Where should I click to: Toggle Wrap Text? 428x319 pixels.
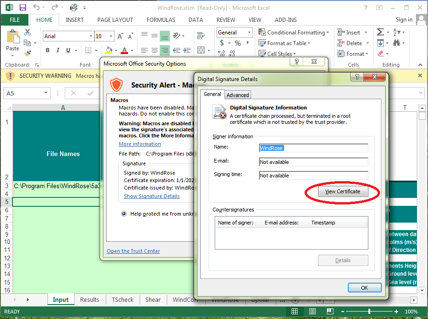coord(201,36)
